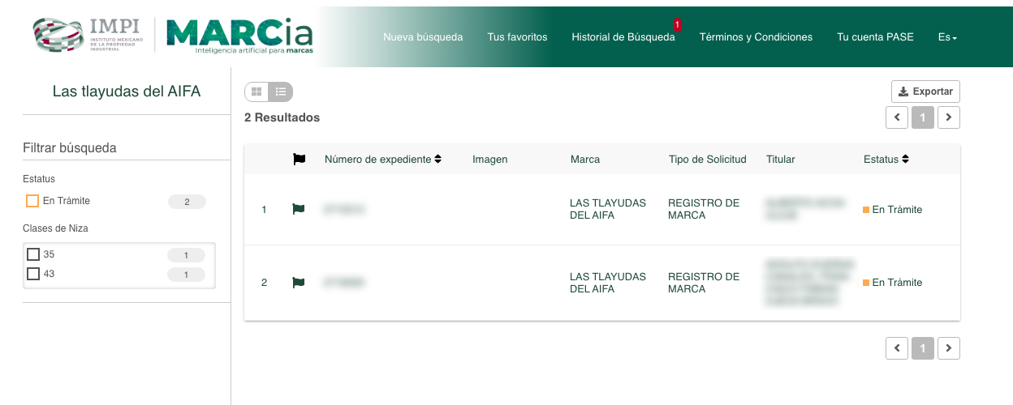Click the MARCia logo

[239, 36]
